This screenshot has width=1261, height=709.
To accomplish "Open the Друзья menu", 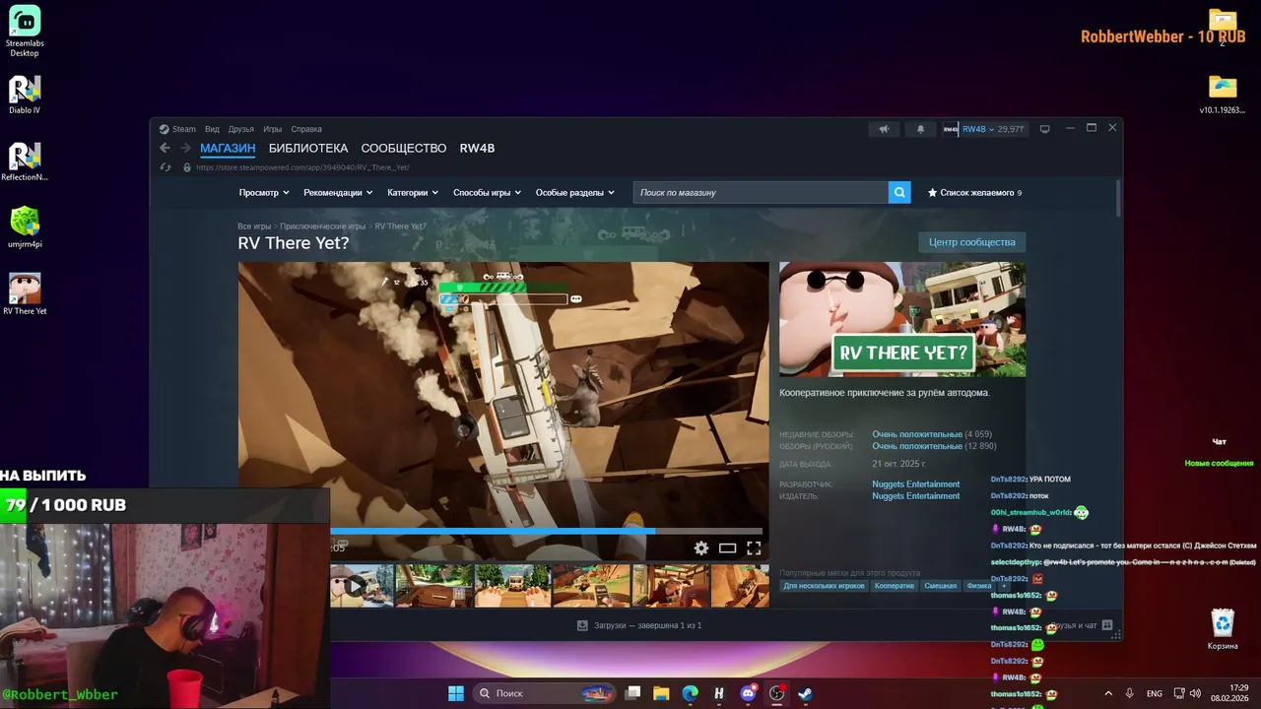I will pos(241,129).
